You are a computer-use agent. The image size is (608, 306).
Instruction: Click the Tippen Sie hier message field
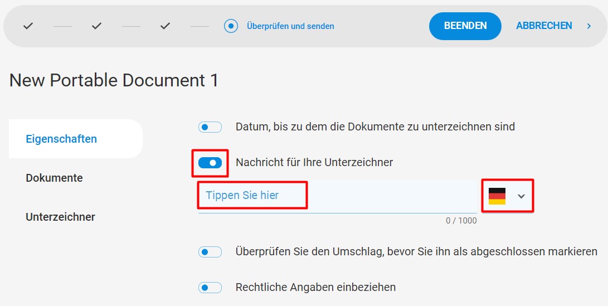(337, 196)
